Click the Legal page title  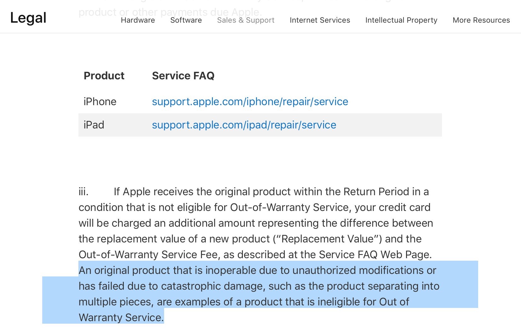coord(28,18)
